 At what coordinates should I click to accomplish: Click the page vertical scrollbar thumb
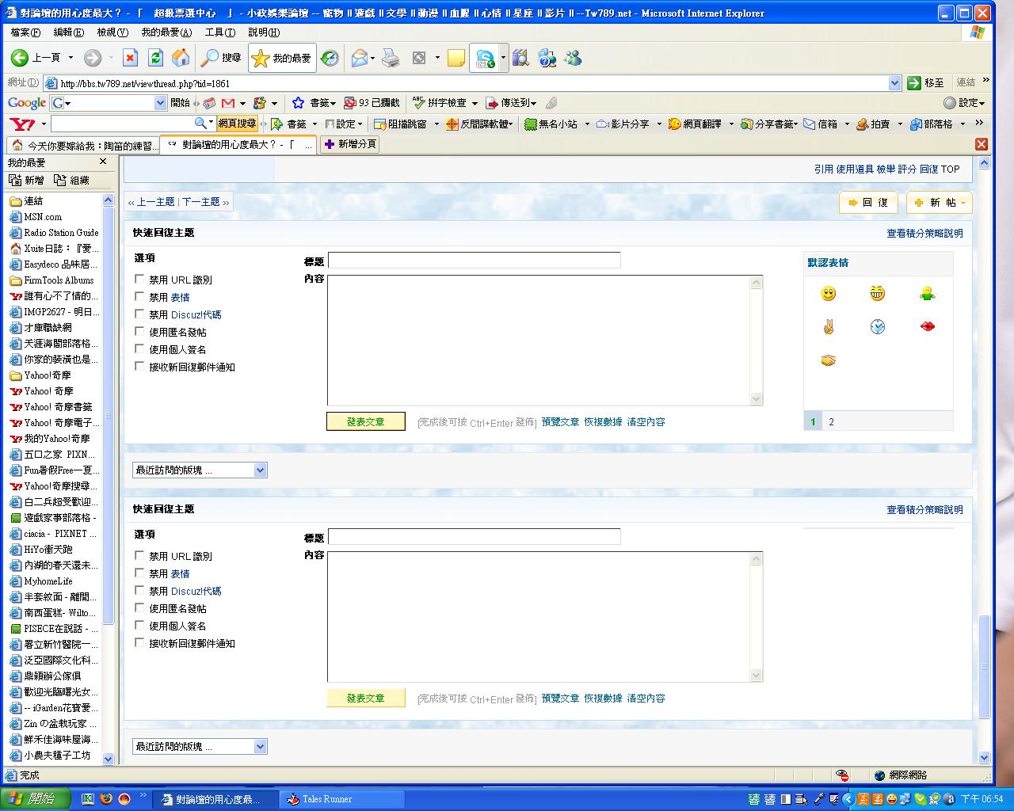[x=984, y=665]
